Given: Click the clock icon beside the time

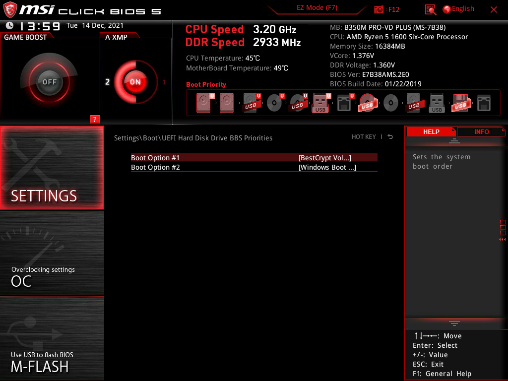Looking at the screenshot, I should coord(10,25).
